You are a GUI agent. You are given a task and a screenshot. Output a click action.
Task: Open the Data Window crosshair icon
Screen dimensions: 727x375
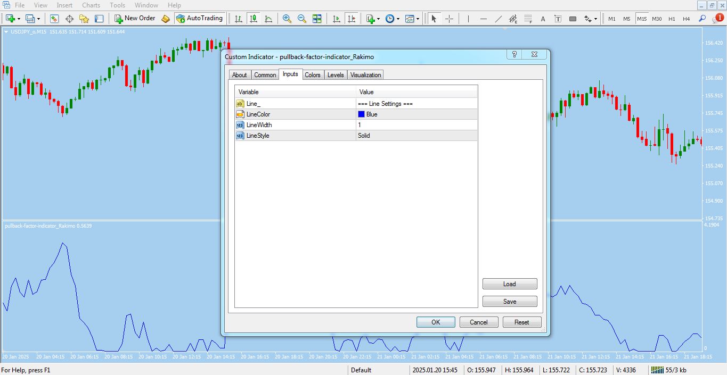tap(69, 19)
